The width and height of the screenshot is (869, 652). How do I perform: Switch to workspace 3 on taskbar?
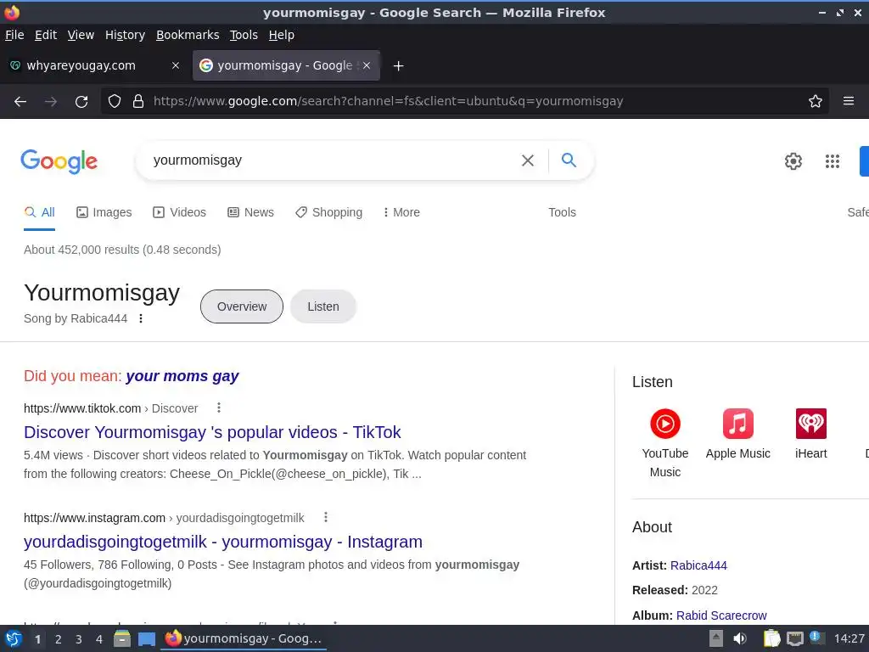point(79,639)
